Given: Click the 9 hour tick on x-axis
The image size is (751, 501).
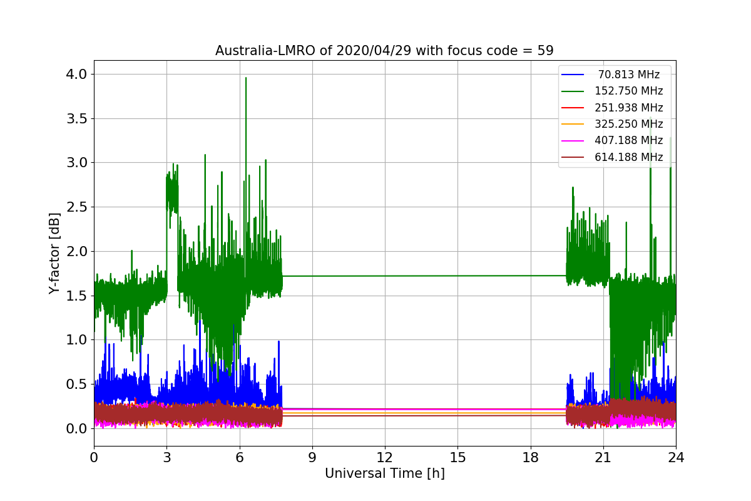Looking at the screenshot, I should coord(312,457).
